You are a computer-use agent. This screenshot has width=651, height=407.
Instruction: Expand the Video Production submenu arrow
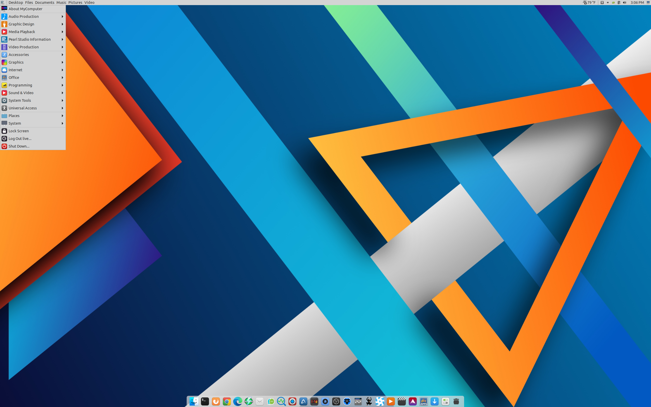[x=62, y=47]
